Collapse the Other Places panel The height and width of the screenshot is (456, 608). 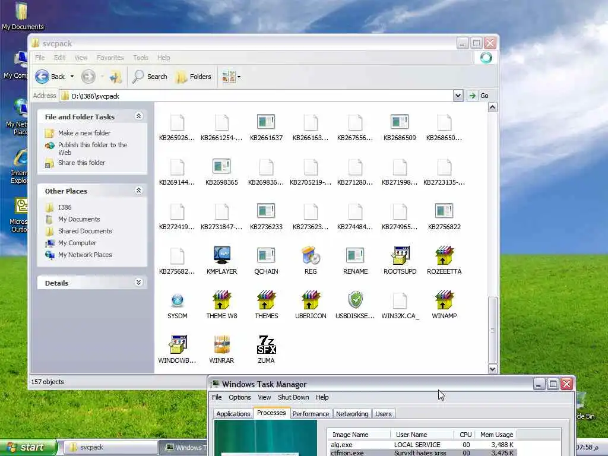coord(138,191)
